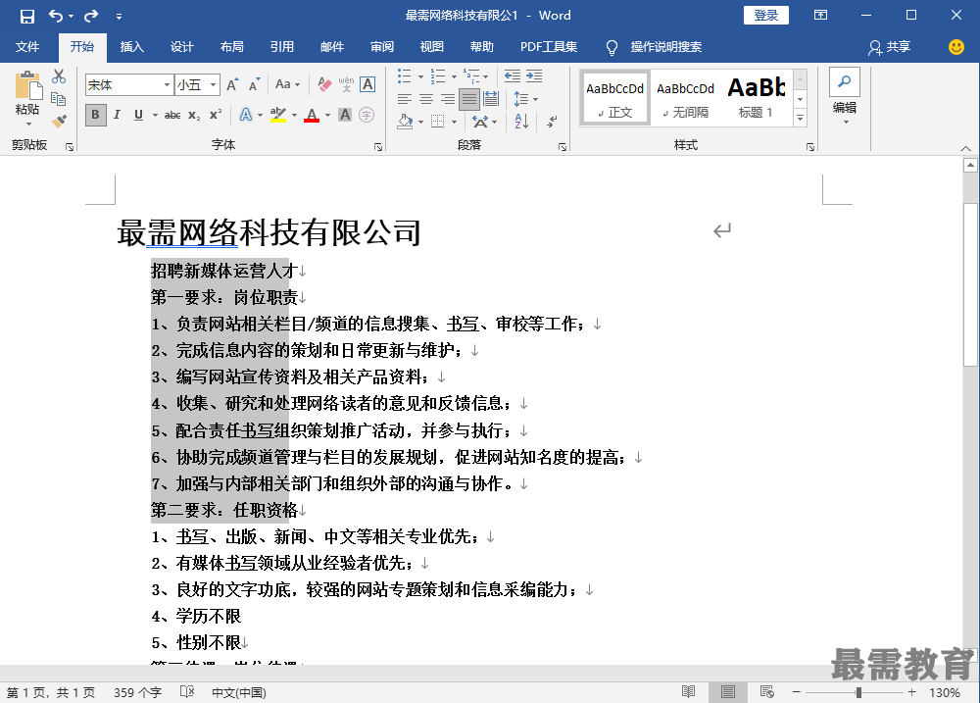
Task: Shrink the font size with the smaller A icon
Action: tap(254, 85)
